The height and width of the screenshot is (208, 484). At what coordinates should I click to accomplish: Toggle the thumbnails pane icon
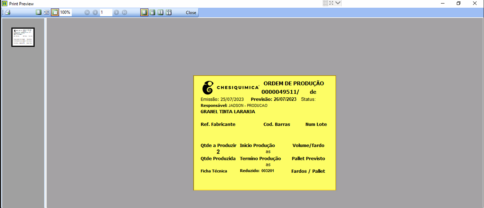tap(55, 12)
